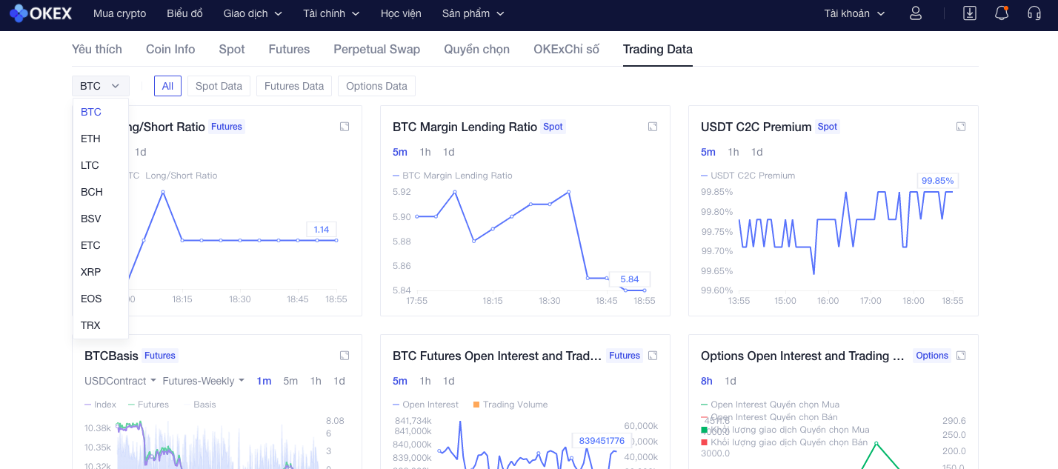The image size is (1058, 469).
Task: Toggle the Index legend in BTCBasis chart
Action: (101, 405)
